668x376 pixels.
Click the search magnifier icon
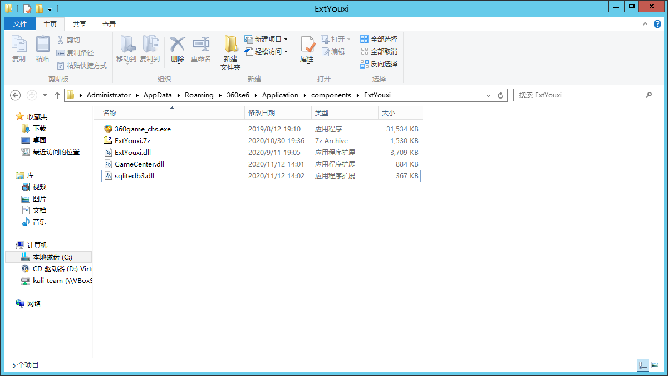[650, 95]
